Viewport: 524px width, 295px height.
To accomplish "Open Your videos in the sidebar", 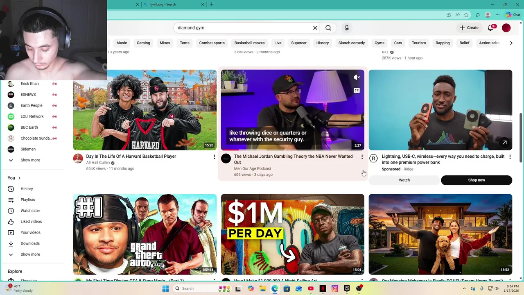I will click(x=33, y=233).
